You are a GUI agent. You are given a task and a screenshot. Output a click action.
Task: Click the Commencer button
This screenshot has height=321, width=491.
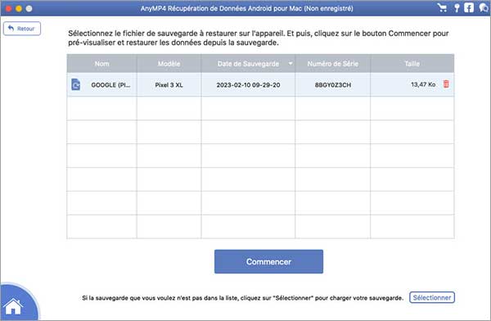pos(268,261)
